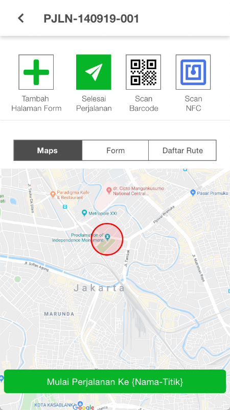Click the Kota Kasablanka marker
This screenshot has height=410, width=230.
(80, 404)
